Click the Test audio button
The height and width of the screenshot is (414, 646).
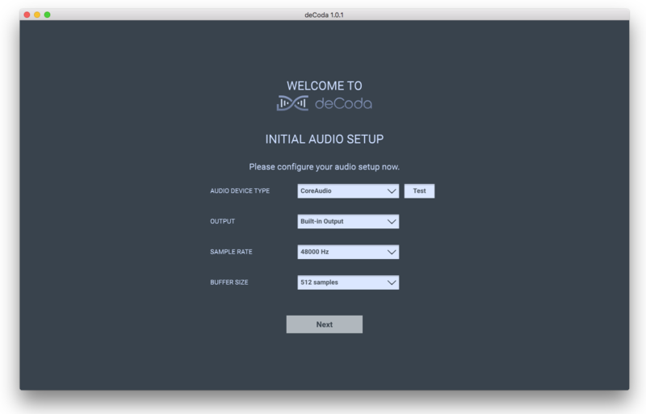(x=419, y=190)
